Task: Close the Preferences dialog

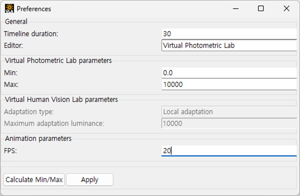Action: [x=286, y=9]
